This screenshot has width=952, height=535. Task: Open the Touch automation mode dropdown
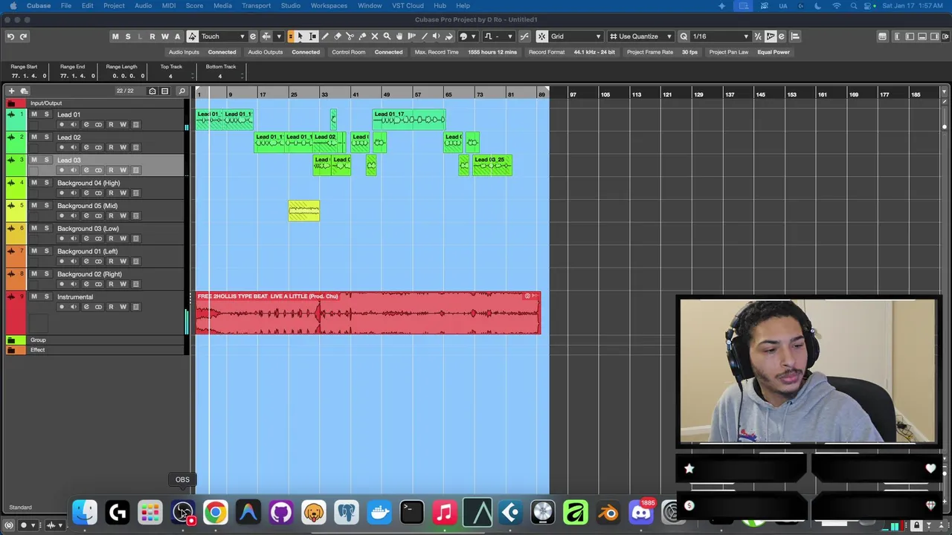222,36
